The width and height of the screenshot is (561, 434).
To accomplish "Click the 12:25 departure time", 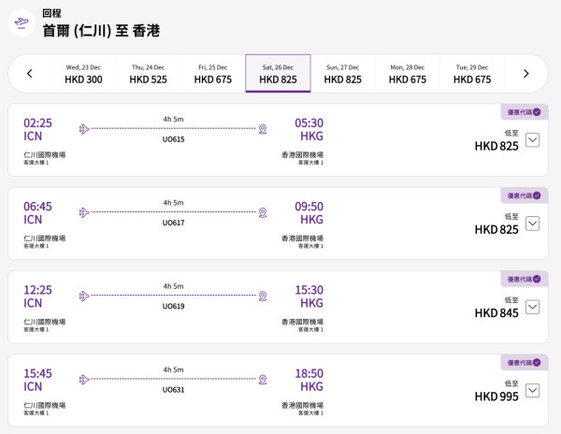I will tap(37, 290).
